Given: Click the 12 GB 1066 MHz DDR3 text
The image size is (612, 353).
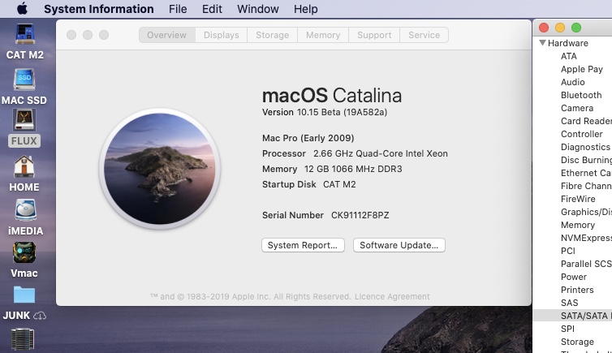Looking at the screenshot, I should click(353, 169).
